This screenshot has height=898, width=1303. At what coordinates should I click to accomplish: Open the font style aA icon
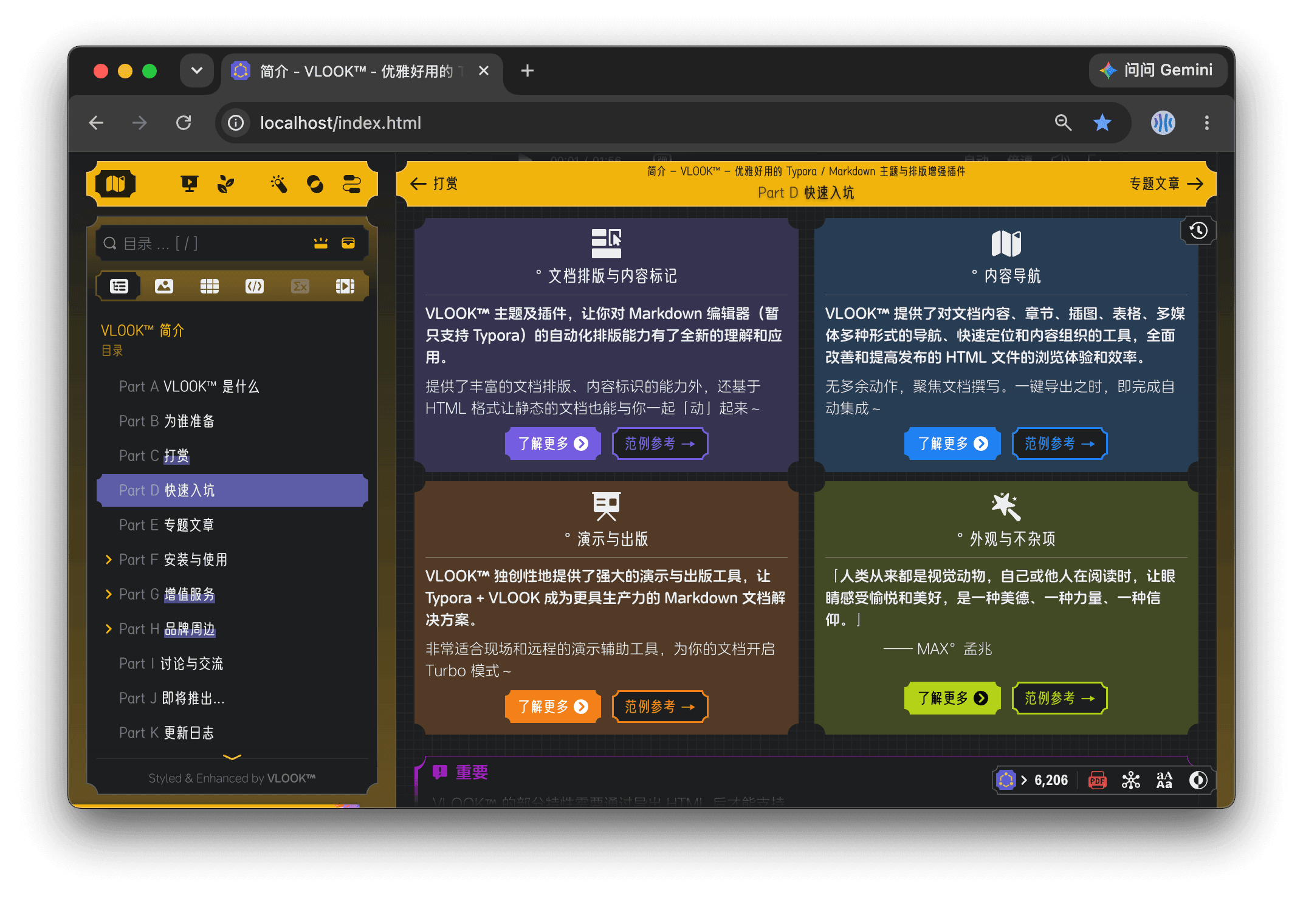[x=1164, y=780]
